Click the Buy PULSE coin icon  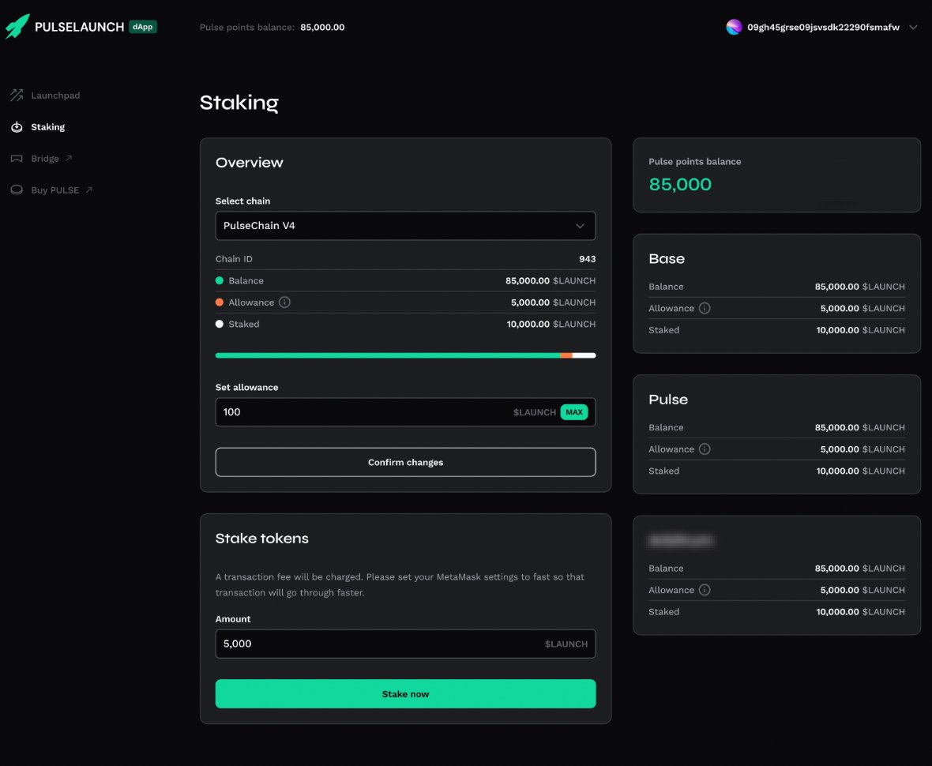tap(16, 190)
